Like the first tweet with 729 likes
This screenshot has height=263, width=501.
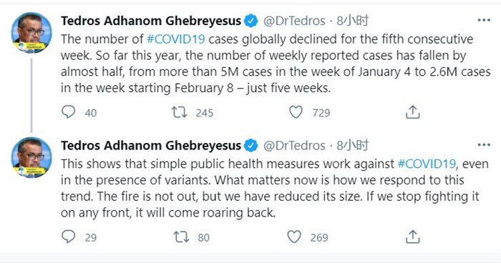click(296, 112)
